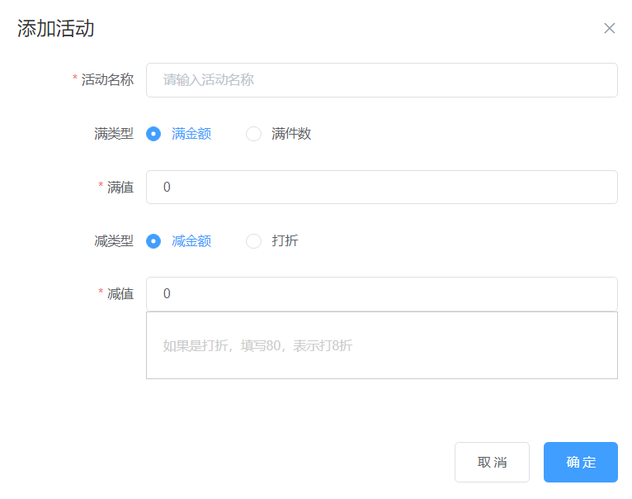This screenshot has width=632, height=499.
Task: Click the 减值 label
Action: pos(120,294)
